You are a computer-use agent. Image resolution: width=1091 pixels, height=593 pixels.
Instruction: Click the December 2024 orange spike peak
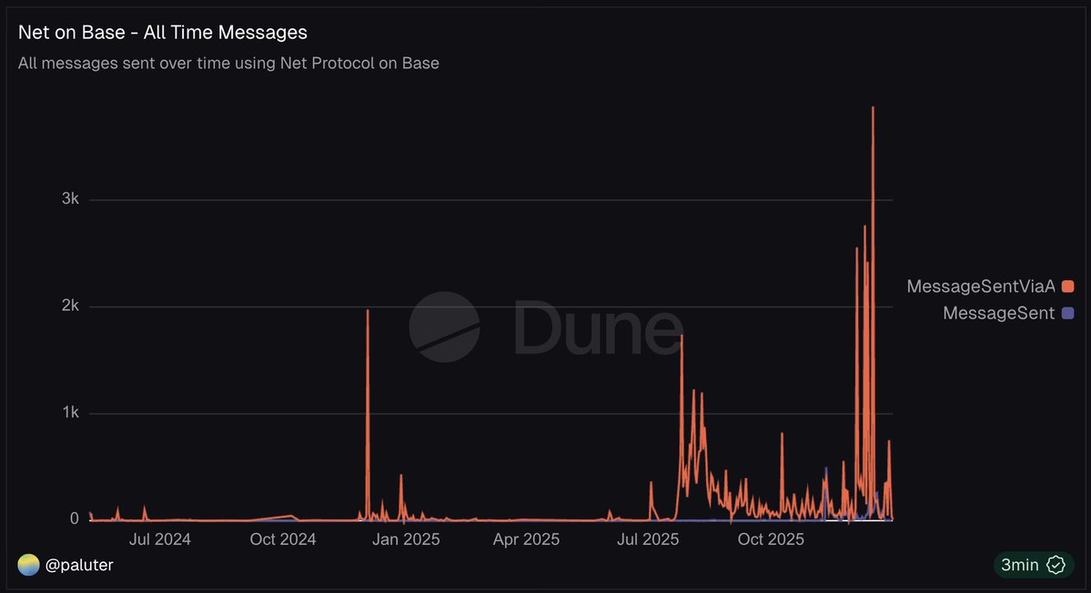(x=368, y=311)
